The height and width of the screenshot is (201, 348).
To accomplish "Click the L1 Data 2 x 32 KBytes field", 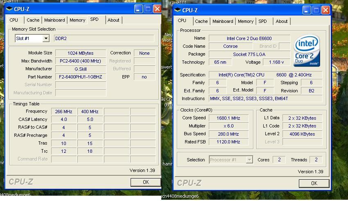I will coord(302,118).
